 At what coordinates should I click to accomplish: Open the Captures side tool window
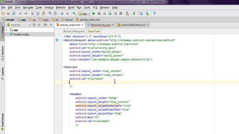(3, 74)
